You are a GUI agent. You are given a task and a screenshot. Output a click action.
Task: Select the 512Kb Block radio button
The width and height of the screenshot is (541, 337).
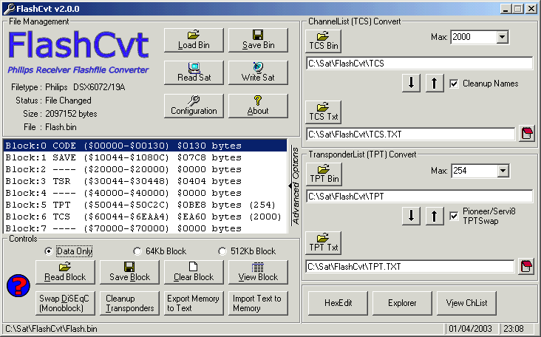point(222,251)
